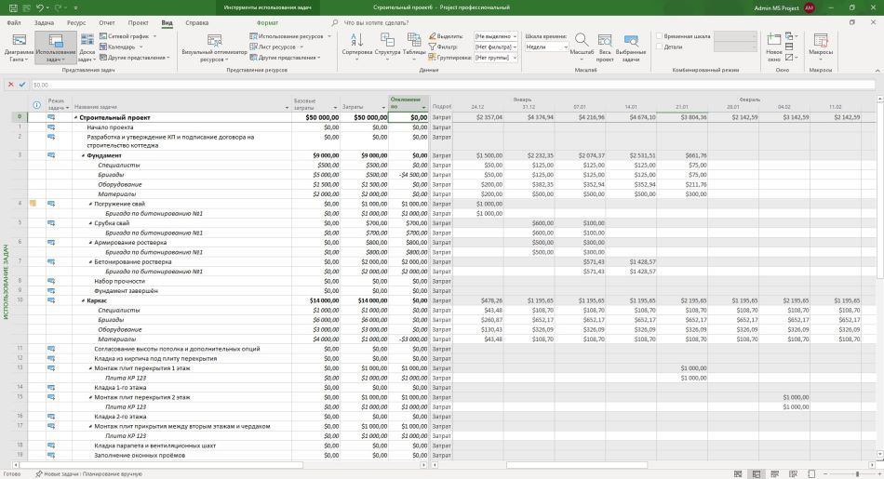This screenshot has height=479, width=884.
Task: Open Визуальный оптимизатор ресурсов
Action: 214,47
